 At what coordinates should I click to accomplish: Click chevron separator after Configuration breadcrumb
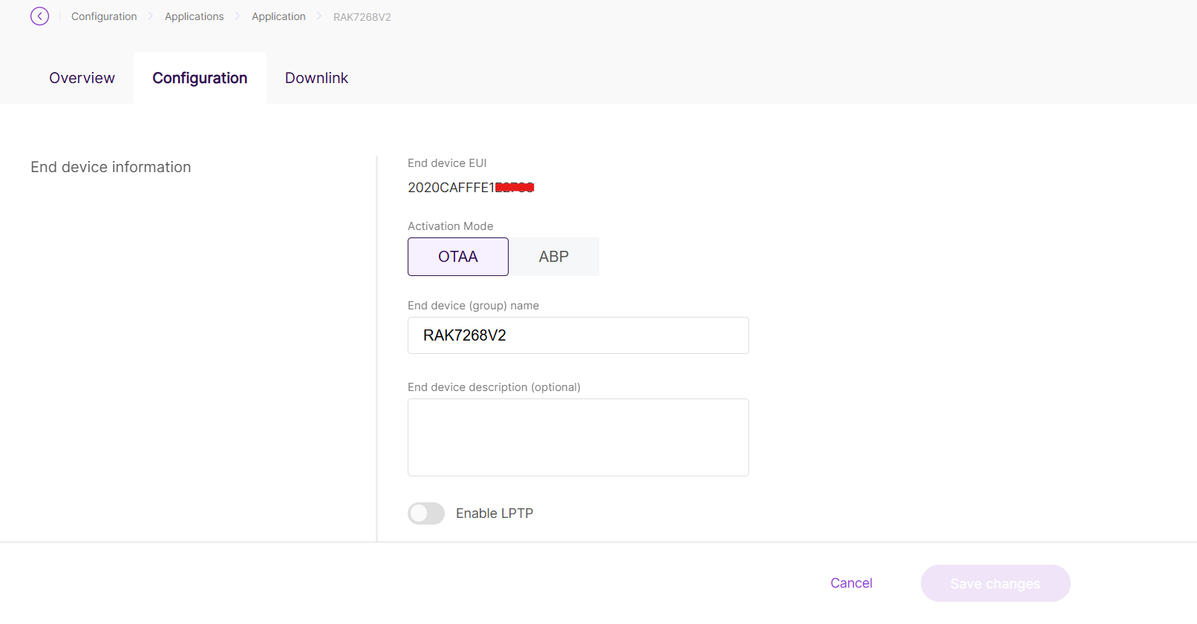pyautogui.click(x=151, y=16)
